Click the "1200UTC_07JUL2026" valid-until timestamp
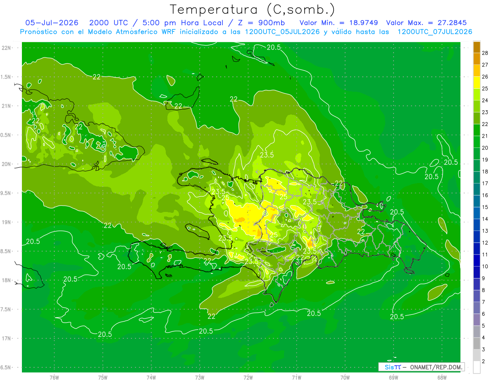 434,32
